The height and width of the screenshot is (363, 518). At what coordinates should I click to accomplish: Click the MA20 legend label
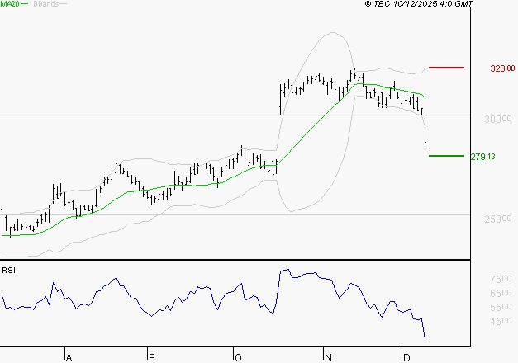pyautogui.click(x=10, y=4)
